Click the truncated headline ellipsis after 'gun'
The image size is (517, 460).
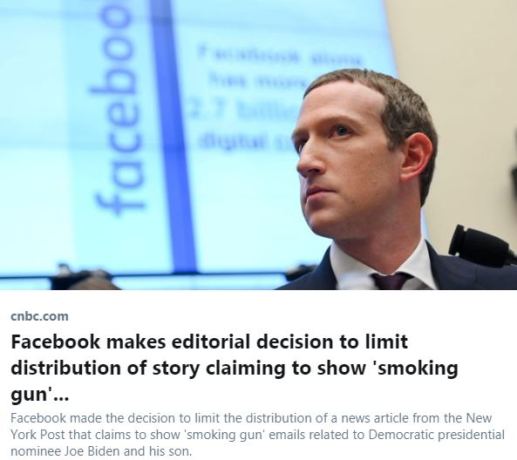60,396
